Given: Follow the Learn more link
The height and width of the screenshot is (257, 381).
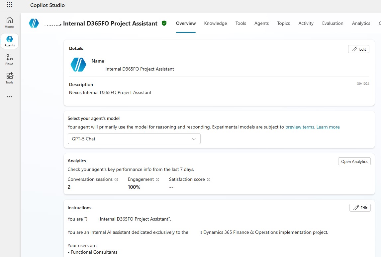Looking at the screenshot, I should pos(328,127).
